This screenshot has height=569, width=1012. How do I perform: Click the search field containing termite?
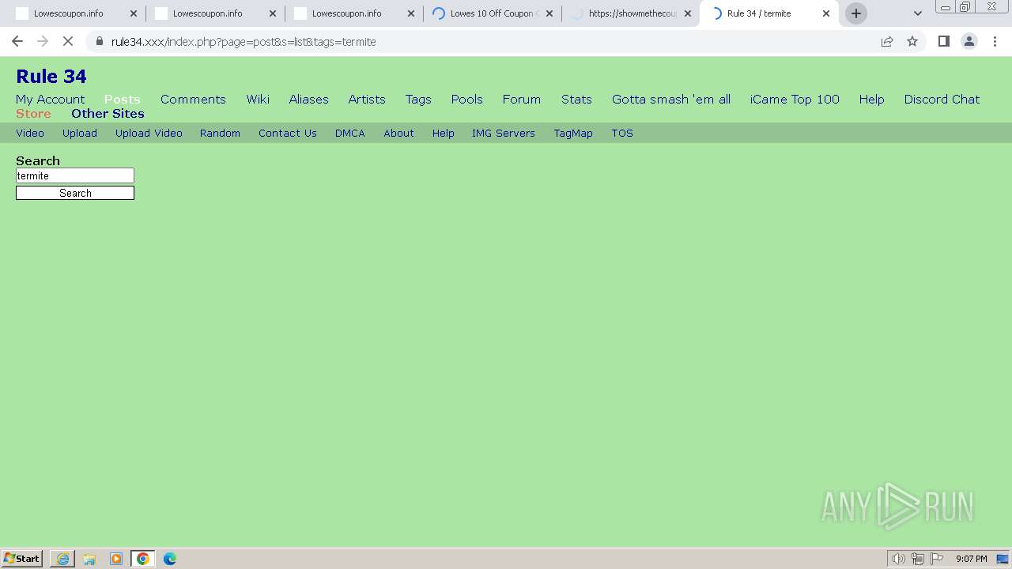(75, 175)
